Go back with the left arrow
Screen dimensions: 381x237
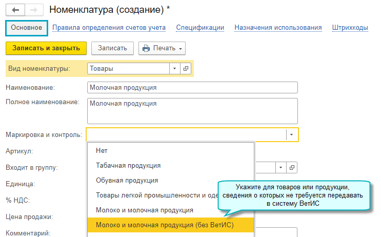click(15, 10)
